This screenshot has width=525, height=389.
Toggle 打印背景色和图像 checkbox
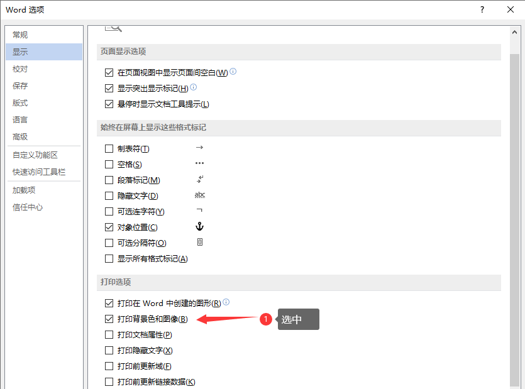[x=109, y=319]
